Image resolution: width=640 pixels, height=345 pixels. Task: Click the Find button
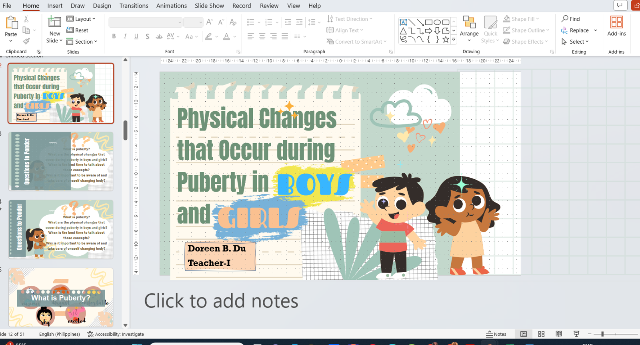571,19
